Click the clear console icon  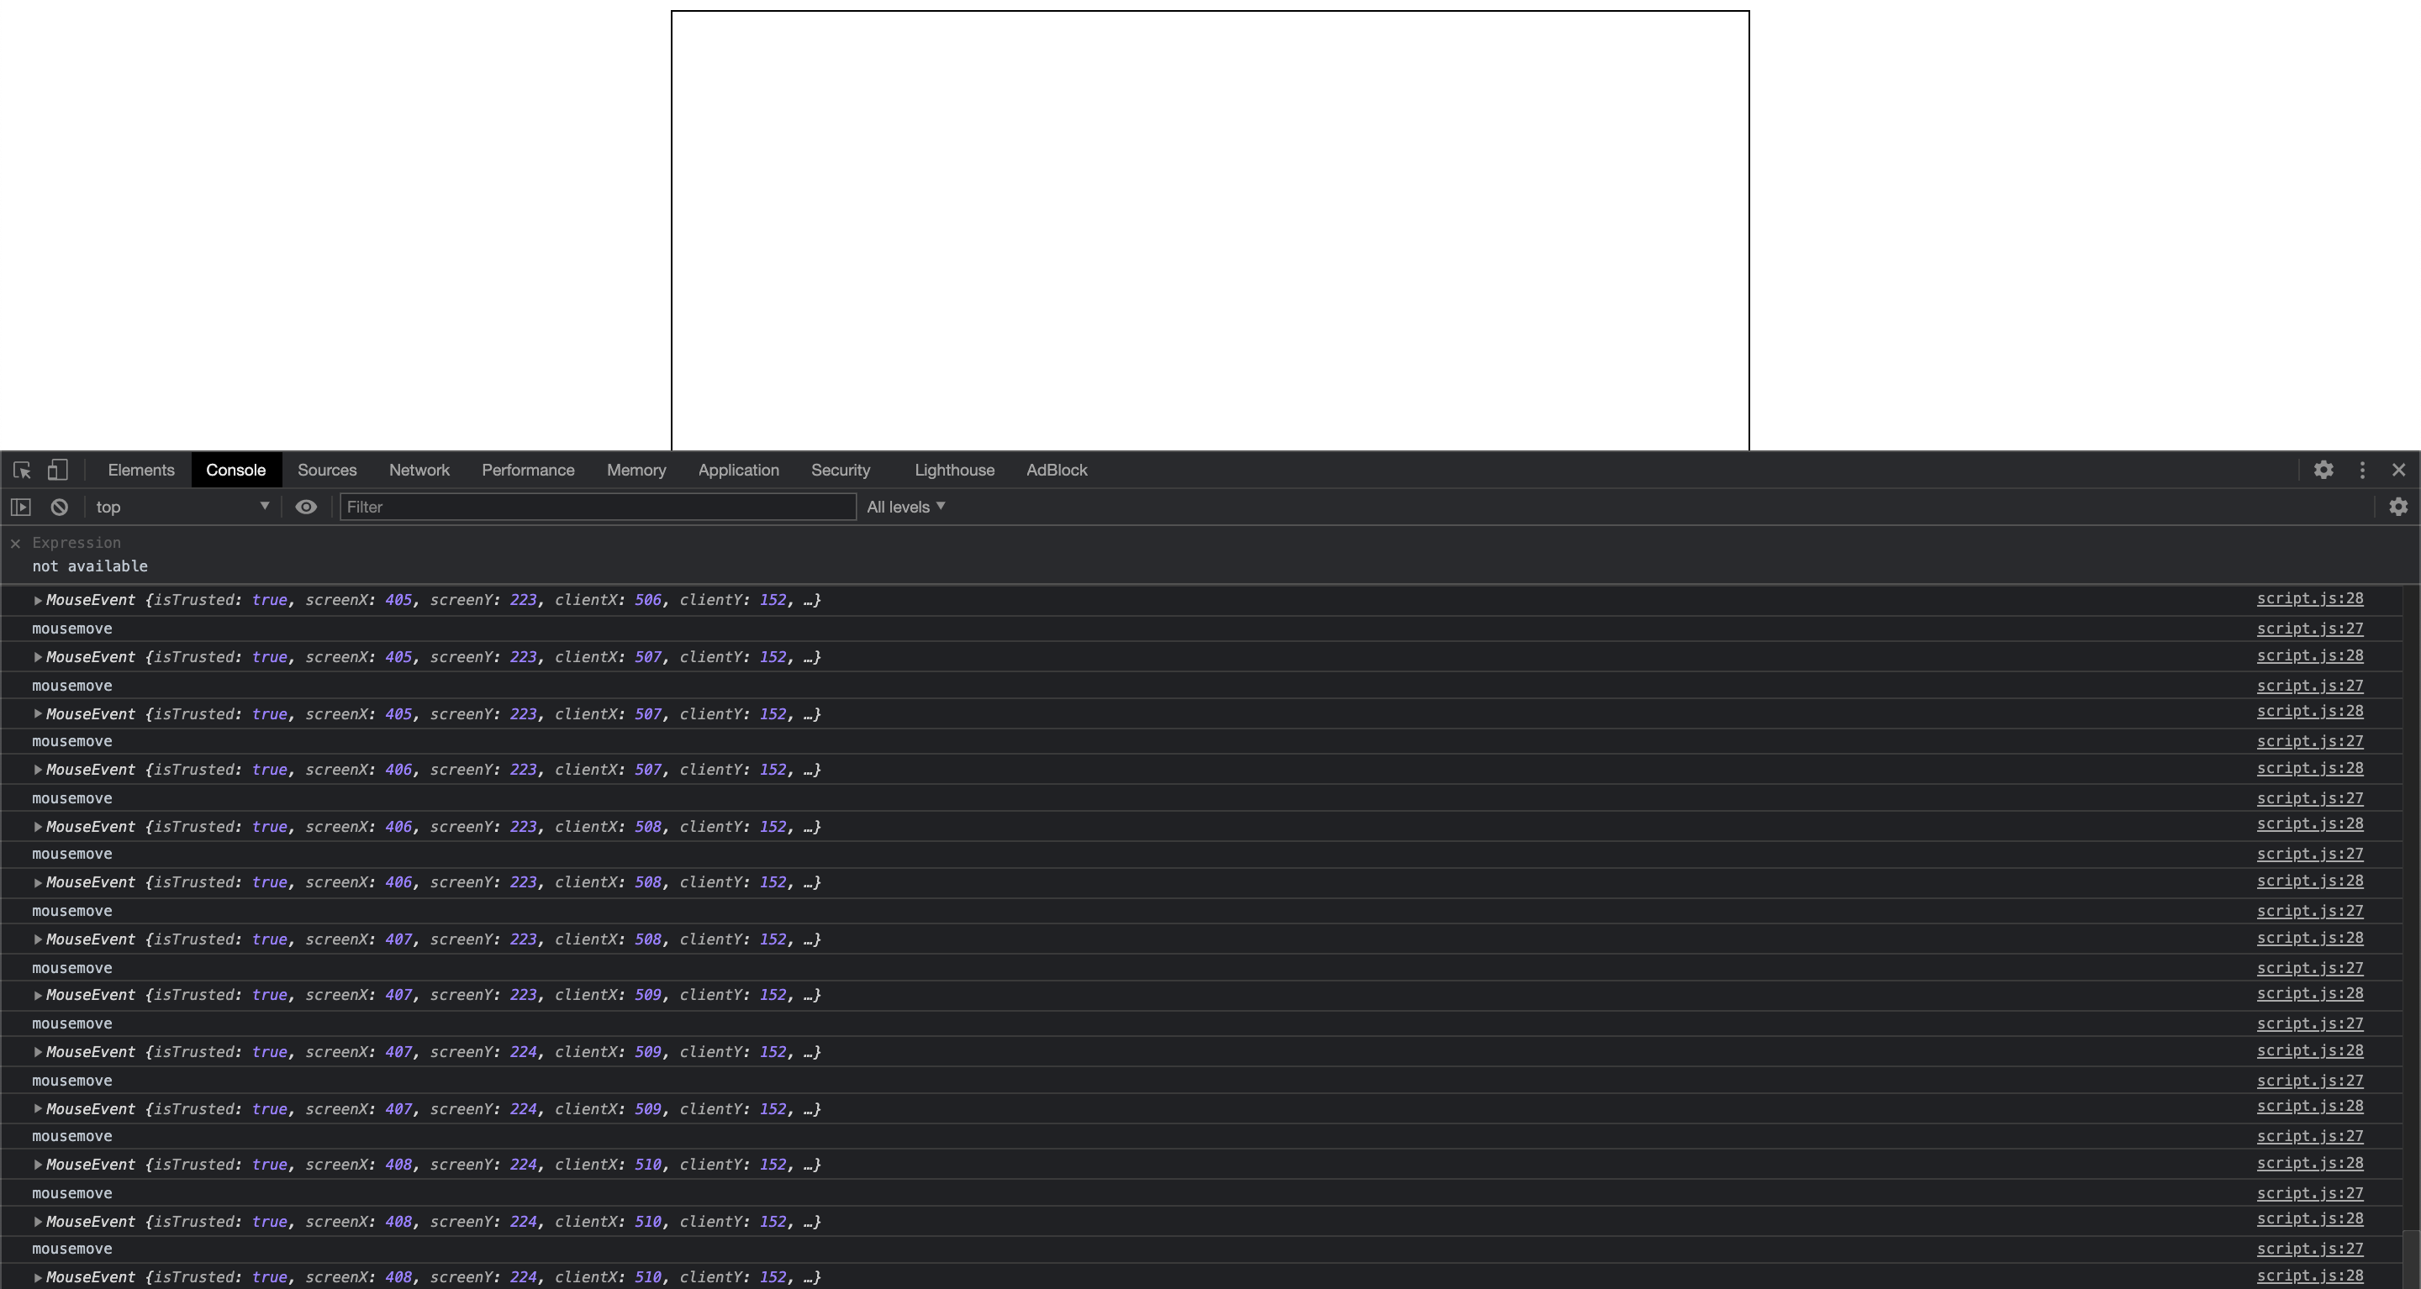tap(59, 508)
